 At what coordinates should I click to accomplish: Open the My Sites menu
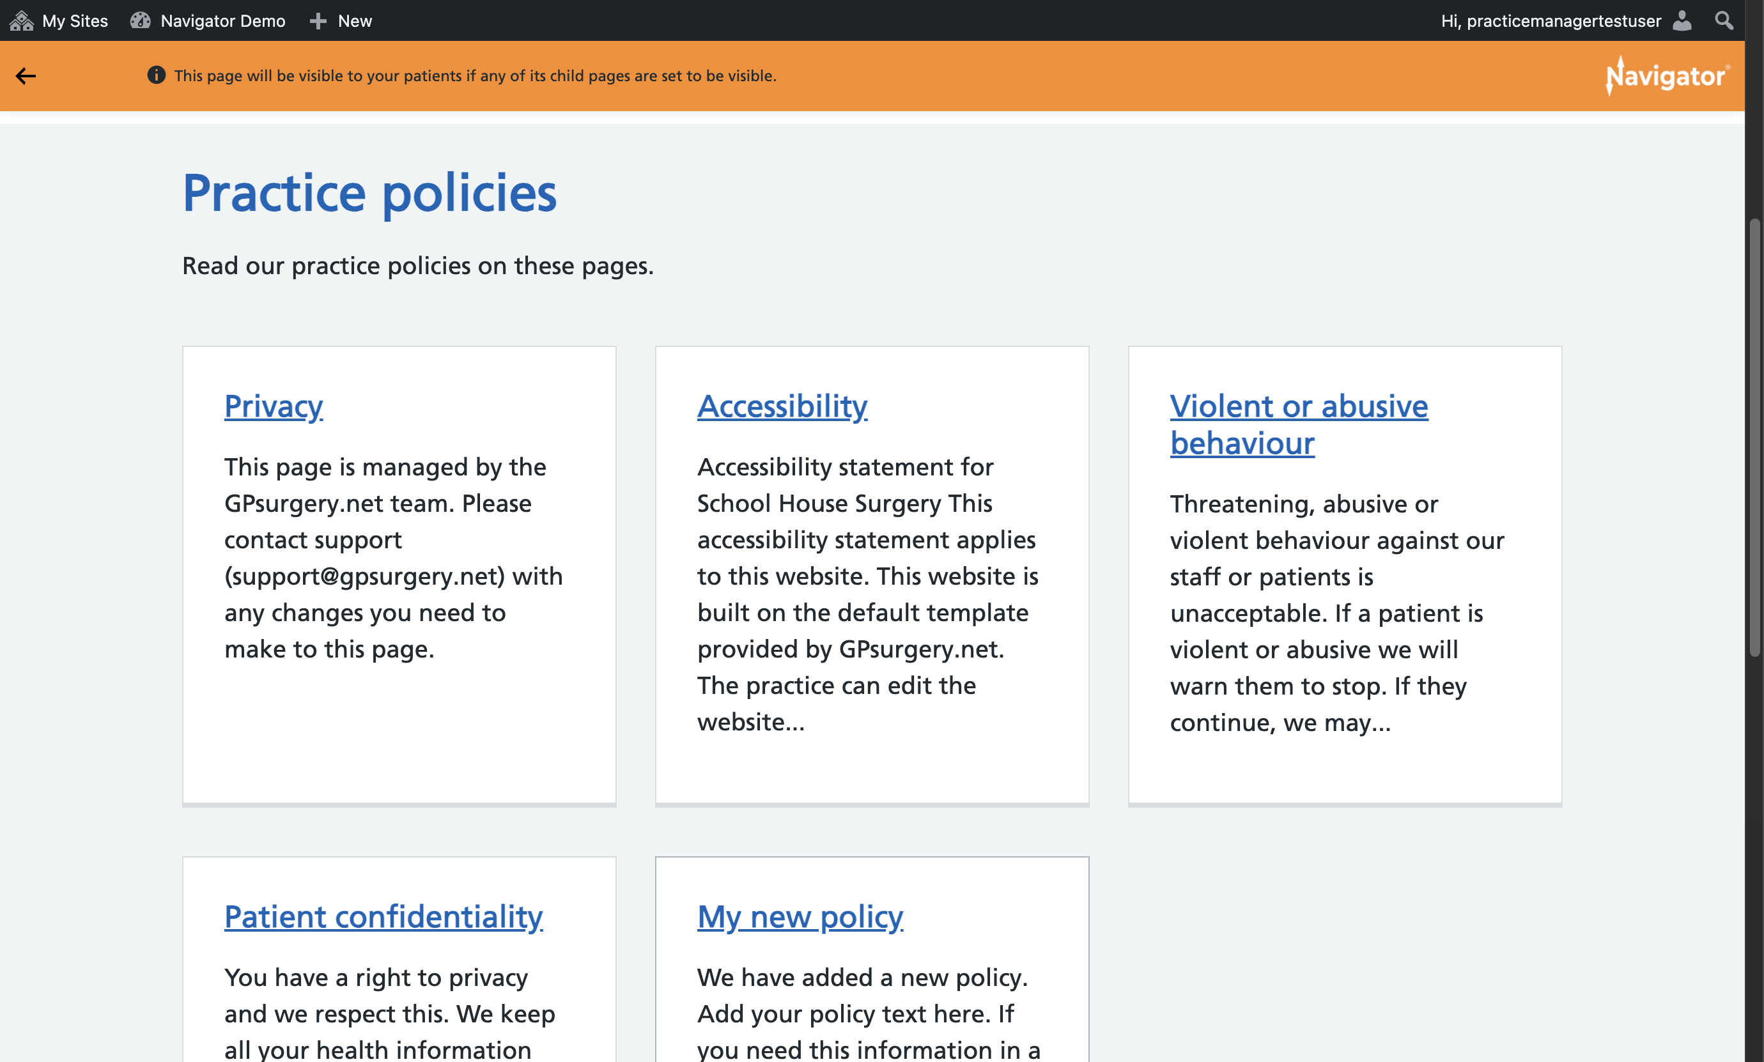tap(59, 20)
